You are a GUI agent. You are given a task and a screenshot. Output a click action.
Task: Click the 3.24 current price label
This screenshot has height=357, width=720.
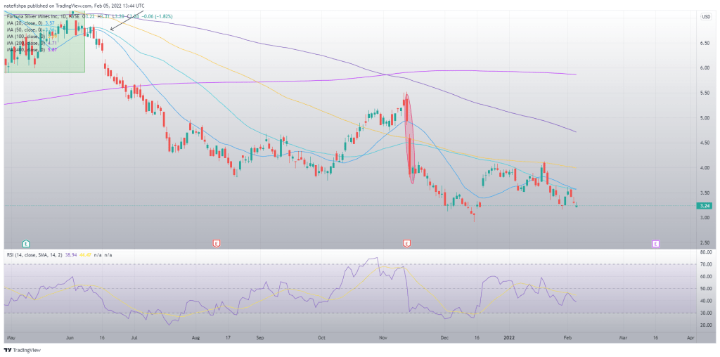pyautogui.click(x=703, y=205)
